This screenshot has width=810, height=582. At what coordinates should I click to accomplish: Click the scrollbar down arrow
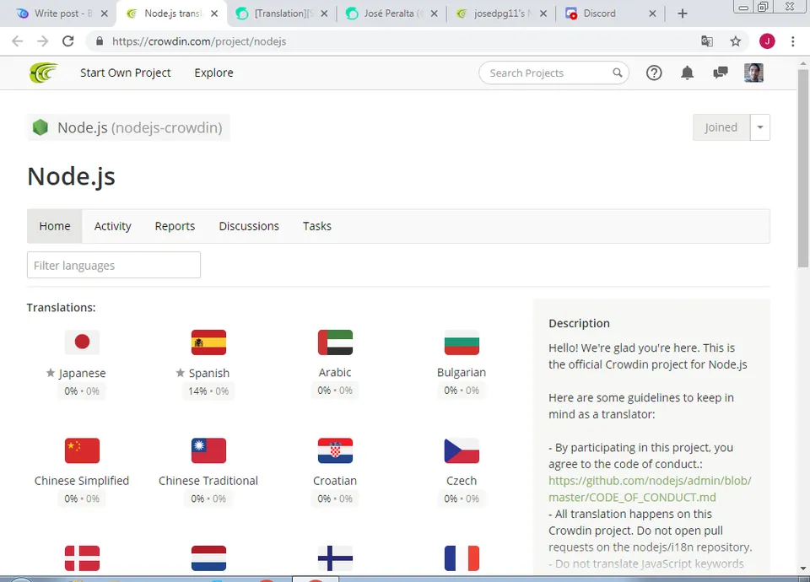pyautogui.click(x=802, y=569)
